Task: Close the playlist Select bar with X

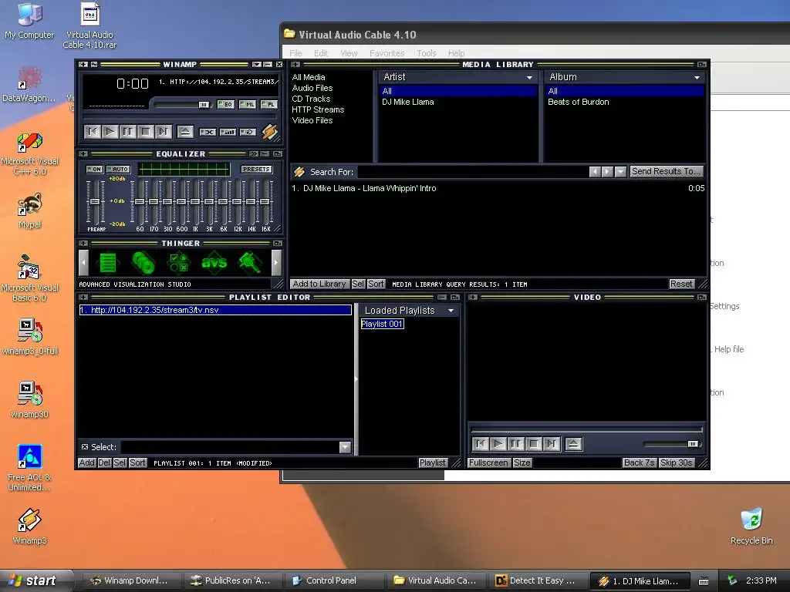Action: click(x=85, y=447)
